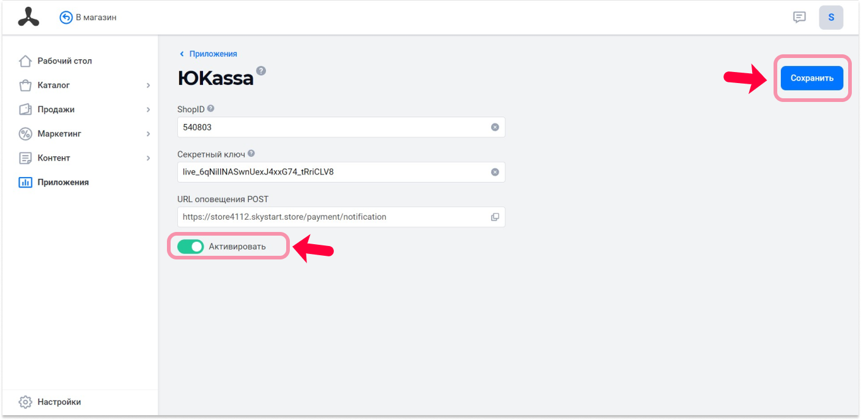Screen dimensions: 861x420
Task: Click the breadcrumb back chevron before "Приложения"
Action: pyautogui.click(x=182, y=54)
